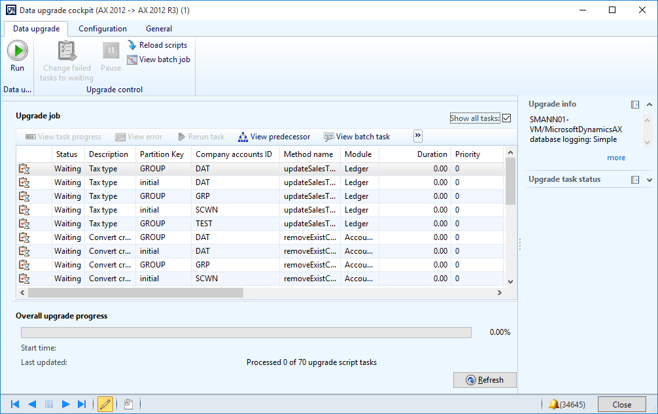The height and width of the screenshot is (414, 658).
Task: Open View predecessor for the selected task
Action: [275, 137]
